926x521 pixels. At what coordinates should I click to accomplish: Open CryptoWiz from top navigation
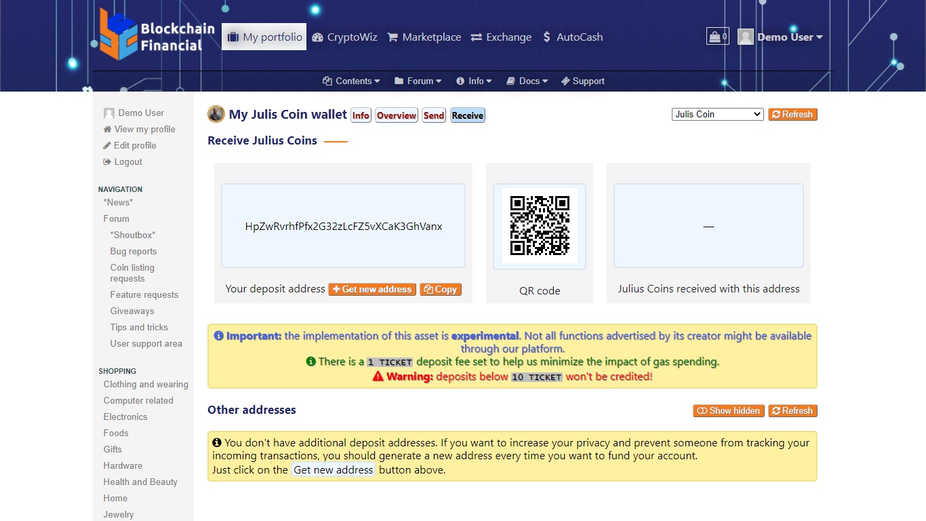coord(344,37)
